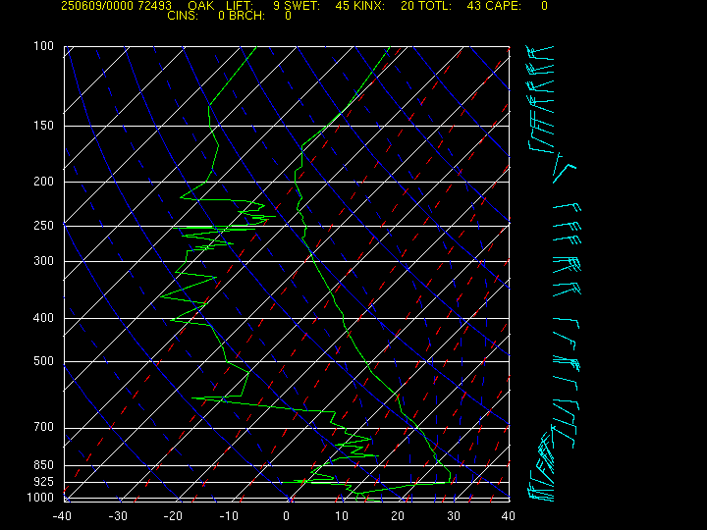This screenshot has height=530, width=707.
Task: Click the SWET: index label
Action: click(303, 6)
